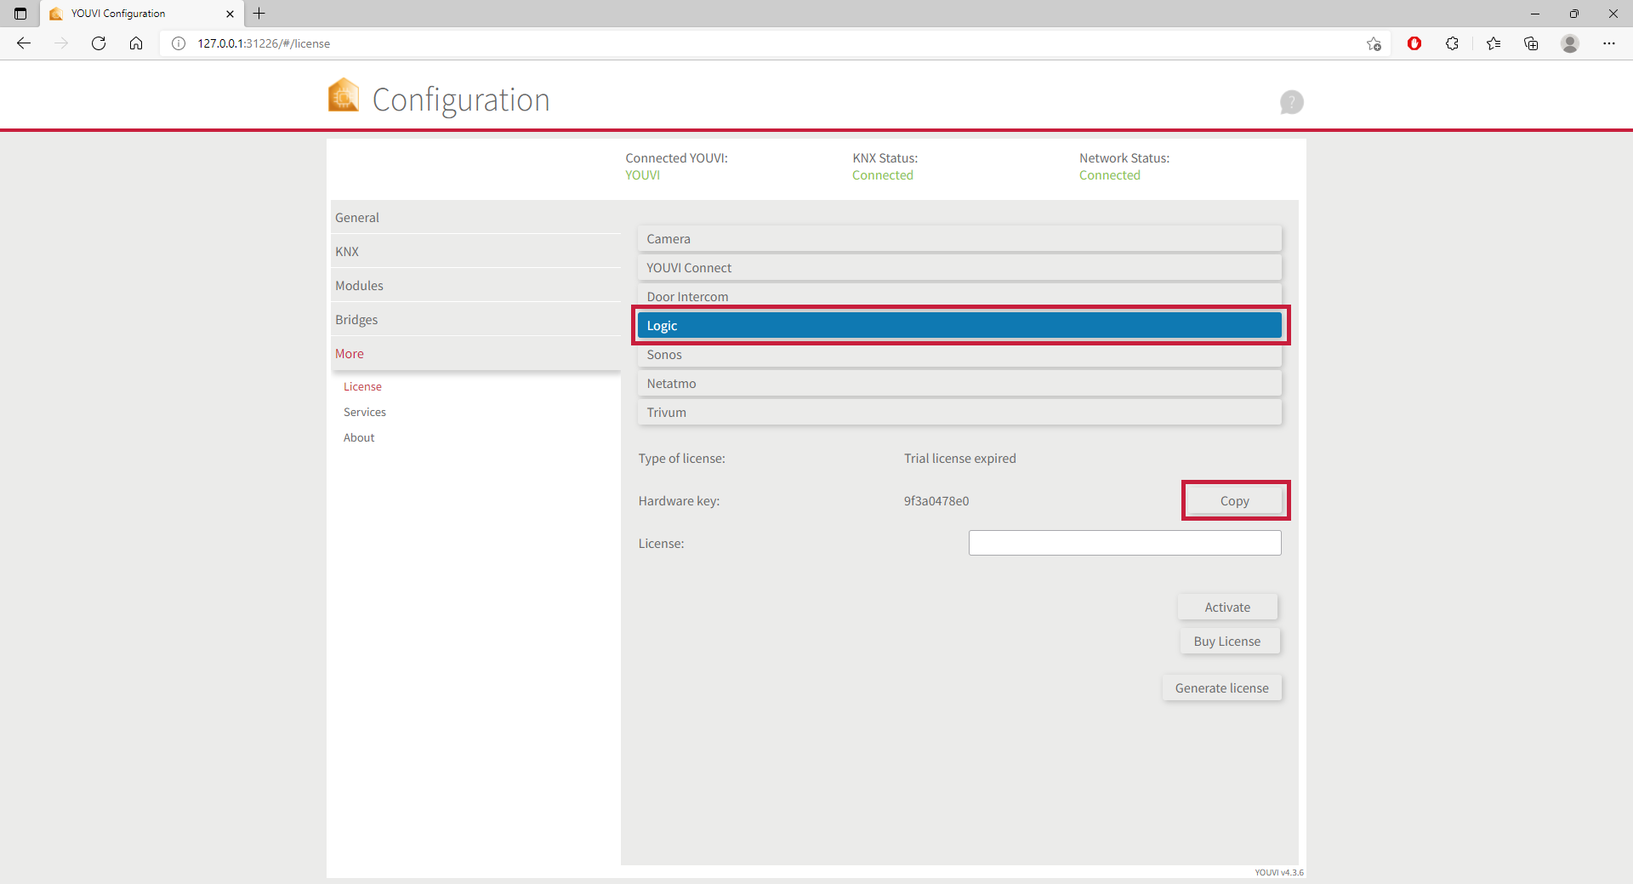Click the browser address bar URL
The height and width of the screenshot is (884, 1633).
tap(264, 43)
